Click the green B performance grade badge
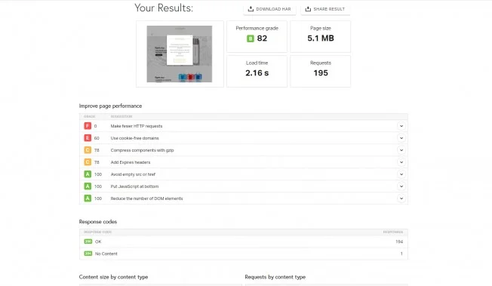Image resolution: width=492 pixels, height=286 pixels. click(x=251, y=38)
